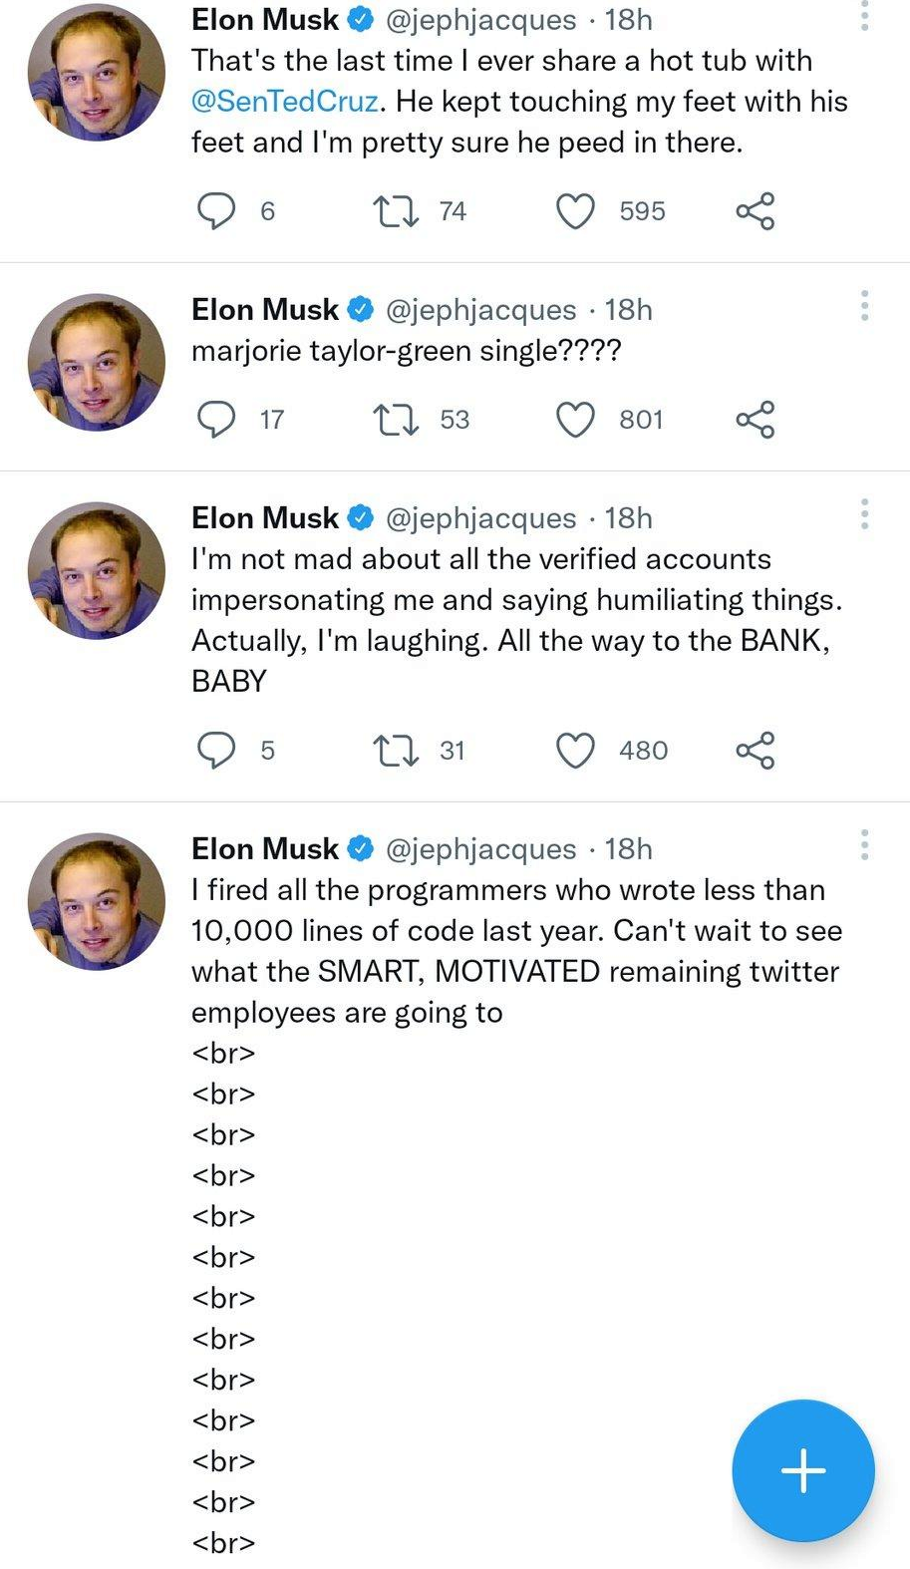Open more options on verified accounts tweet
The image size is (910, 1569).
coord(864,514)
